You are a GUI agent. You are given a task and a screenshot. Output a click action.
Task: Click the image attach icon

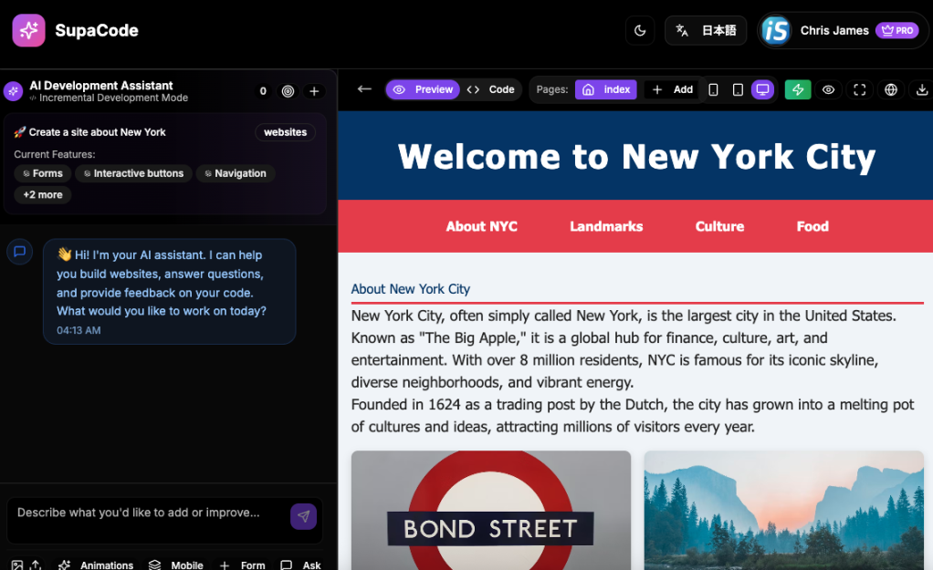pos(17,565)
